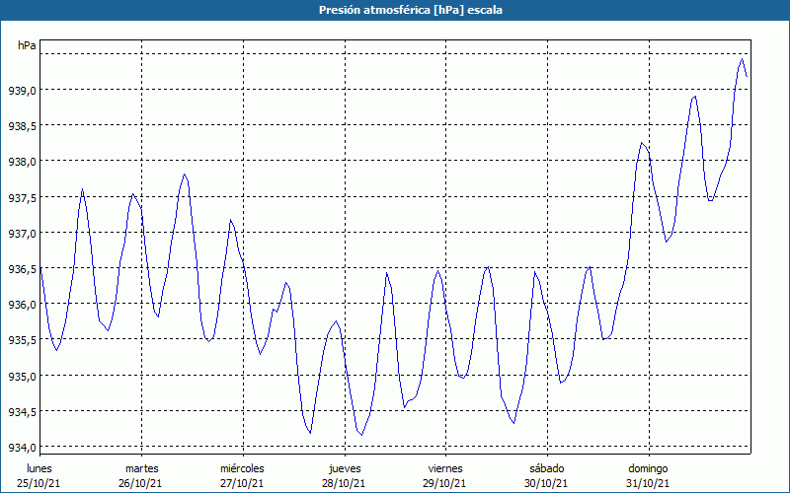Click the 'hPa' unit label
The width and height of the screenshot is (790, 493).
(x=27, y=45)
